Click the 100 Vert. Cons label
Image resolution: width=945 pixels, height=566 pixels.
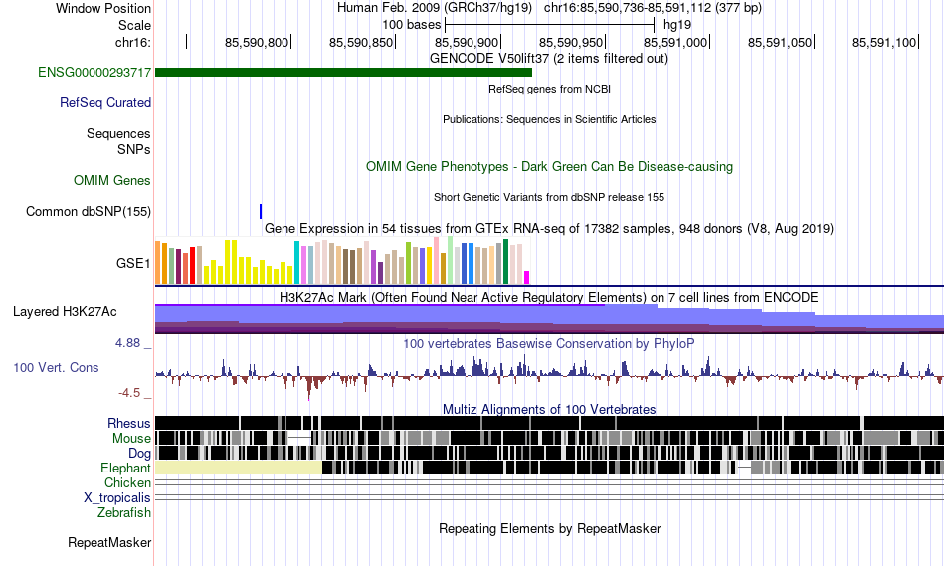tap(56, 368)
